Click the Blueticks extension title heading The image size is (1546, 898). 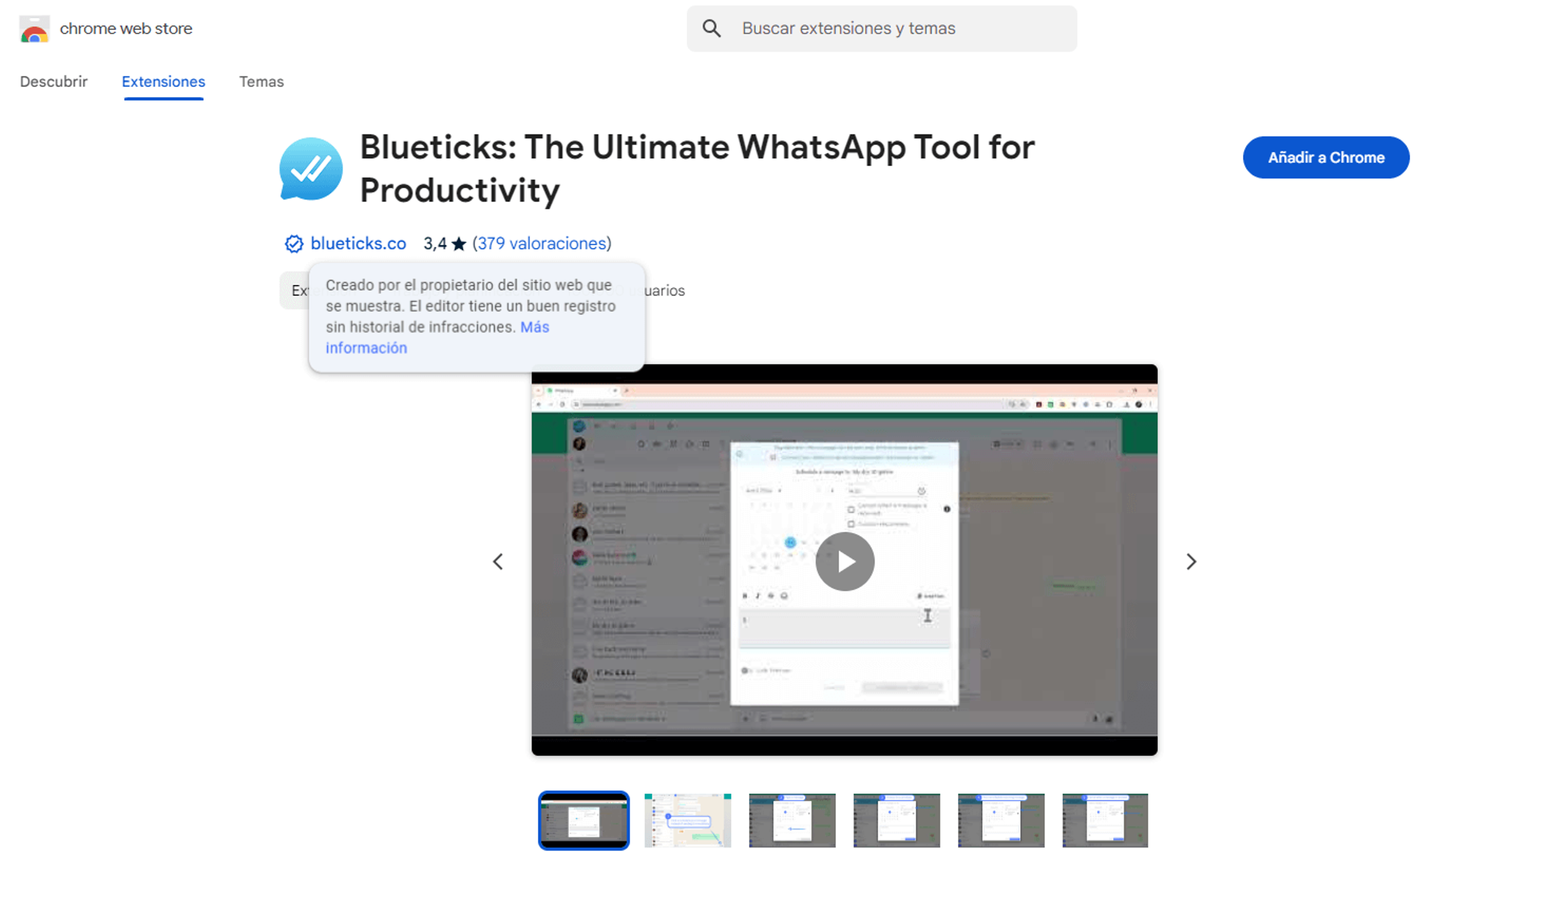697,169
